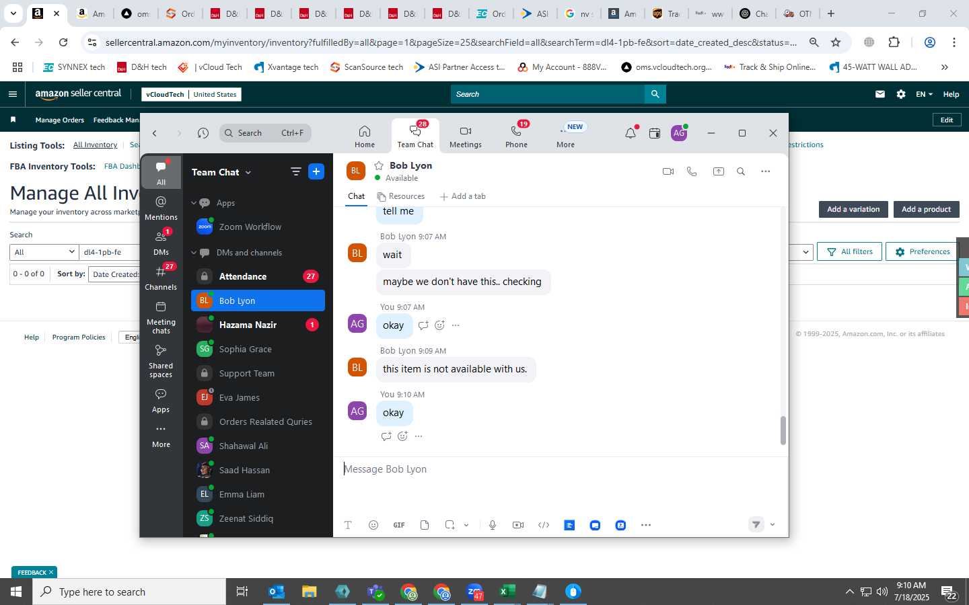The image size is (969, 605).
Task: Open Excel from the Windows taskbar
Action: coord(507,592)
